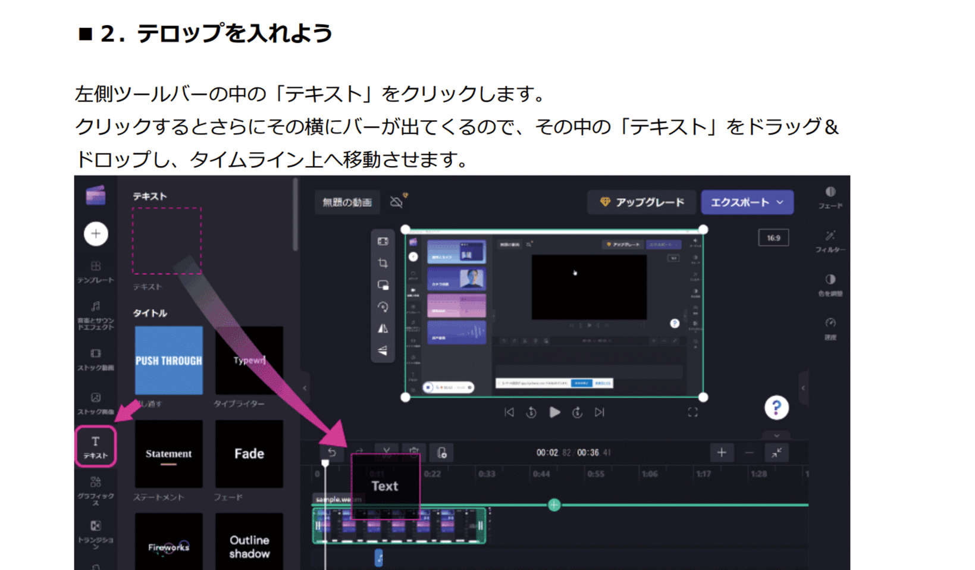Click the picture-in-picture icon

(x=383, y=285)
